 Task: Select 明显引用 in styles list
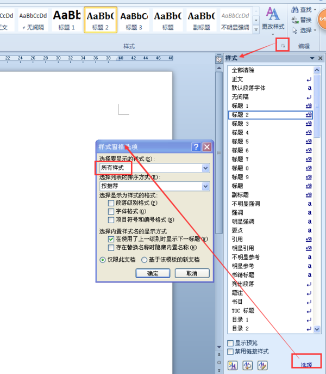271,248
